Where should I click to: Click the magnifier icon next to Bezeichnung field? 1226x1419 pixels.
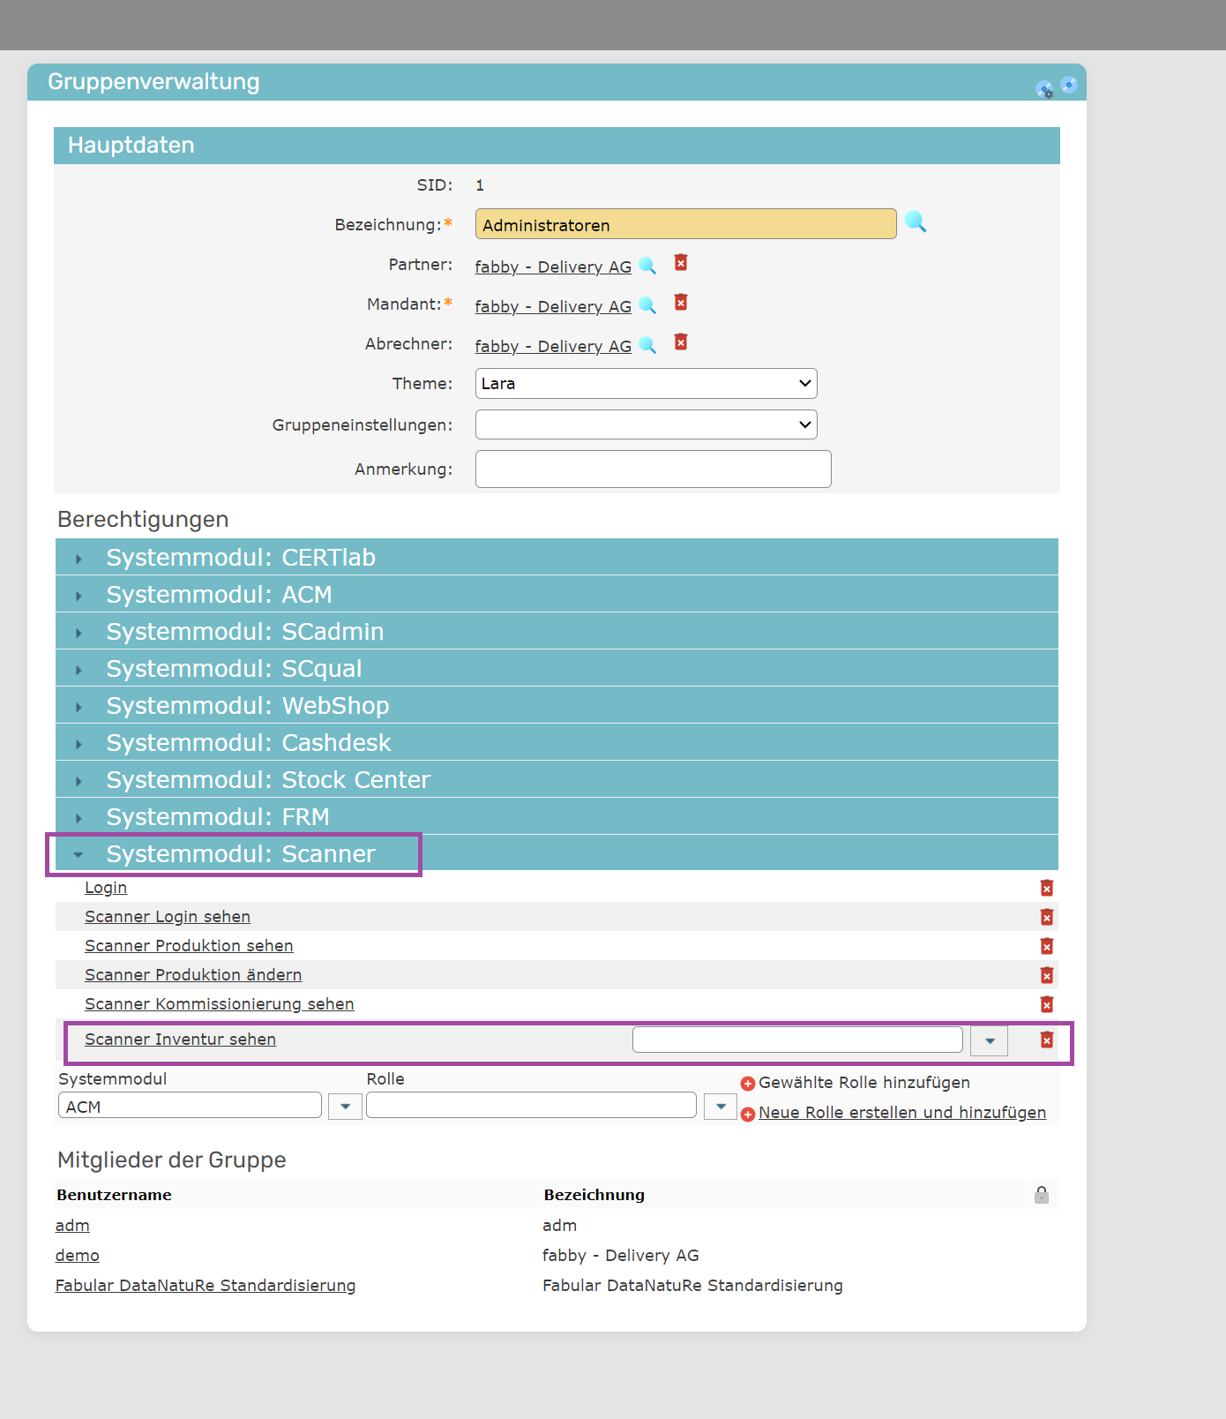(x=915, y=222)
